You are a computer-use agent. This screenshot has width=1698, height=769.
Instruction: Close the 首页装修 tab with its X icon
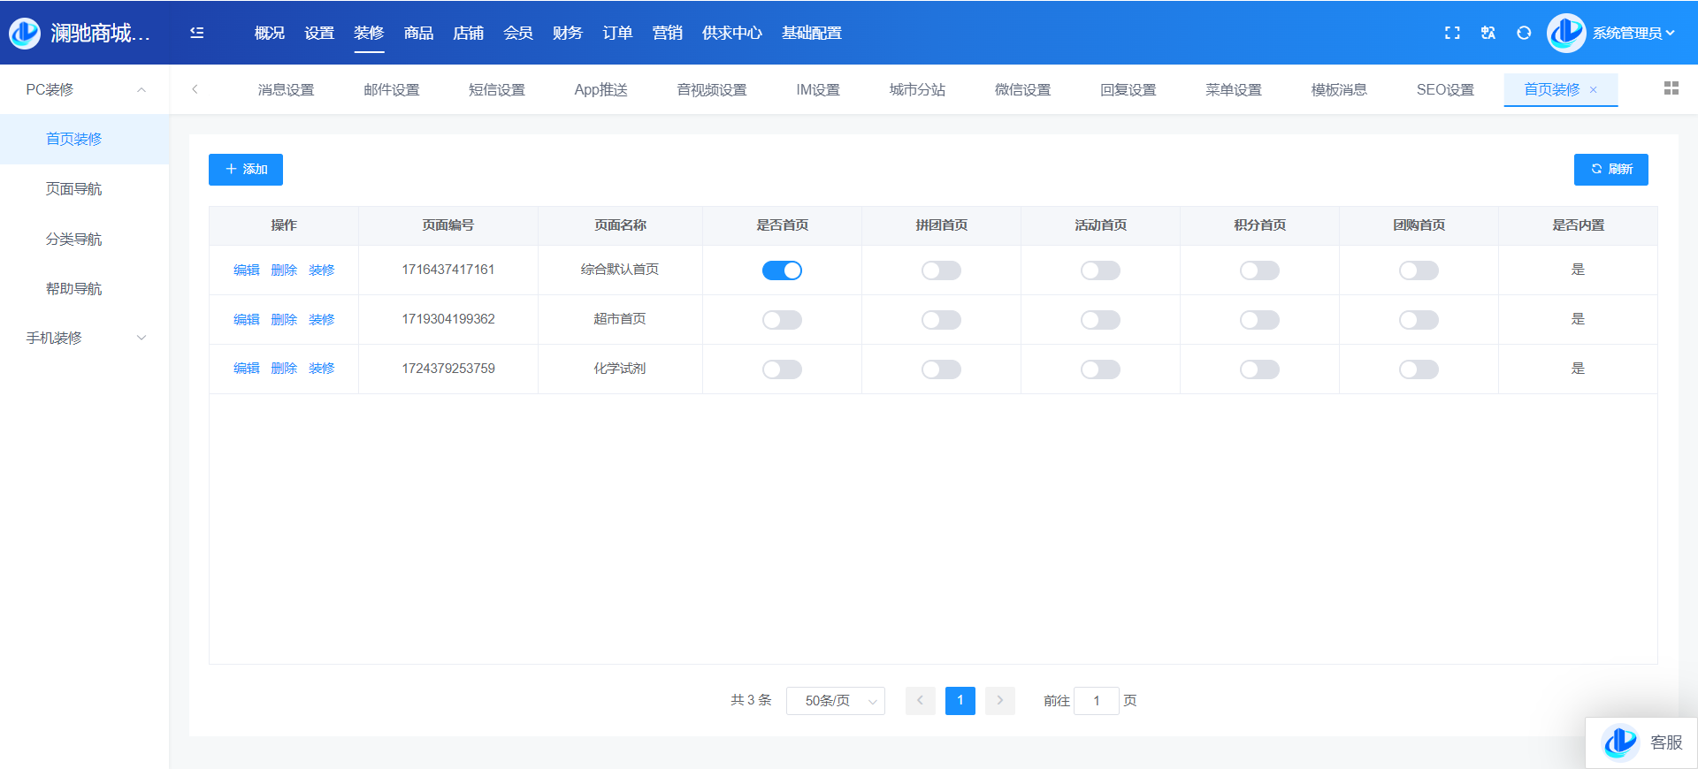coord(1594,90)
